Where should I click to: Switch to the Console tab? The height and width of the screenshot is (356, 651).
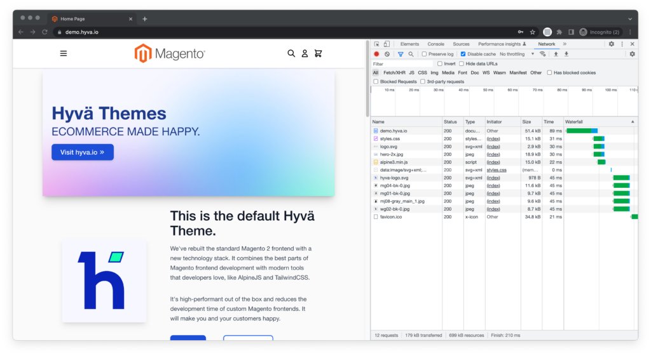435,44
